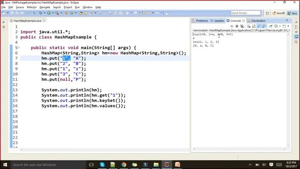Click the New Java Class green icon
This screenshot has width=300, height=169.
(x=72, y=13)
